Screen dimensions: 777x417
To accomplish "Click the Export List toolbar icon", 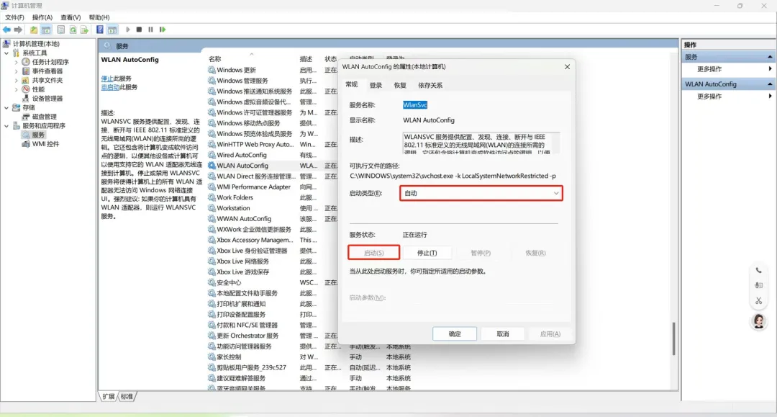I will [x=83, y=30].
